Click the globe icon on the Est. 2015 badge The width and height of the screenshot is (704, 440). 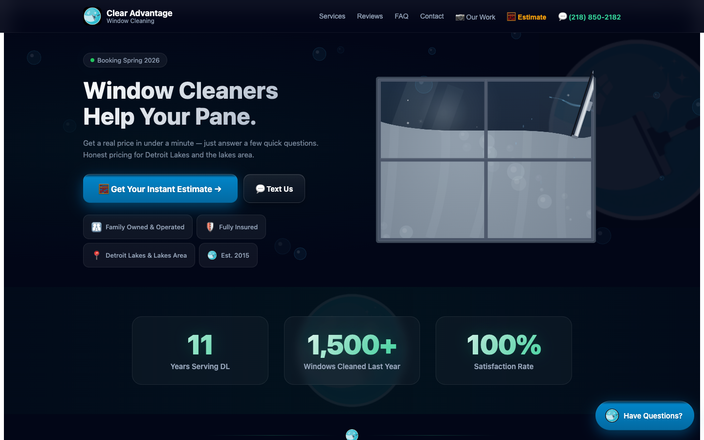click(212, 255)
